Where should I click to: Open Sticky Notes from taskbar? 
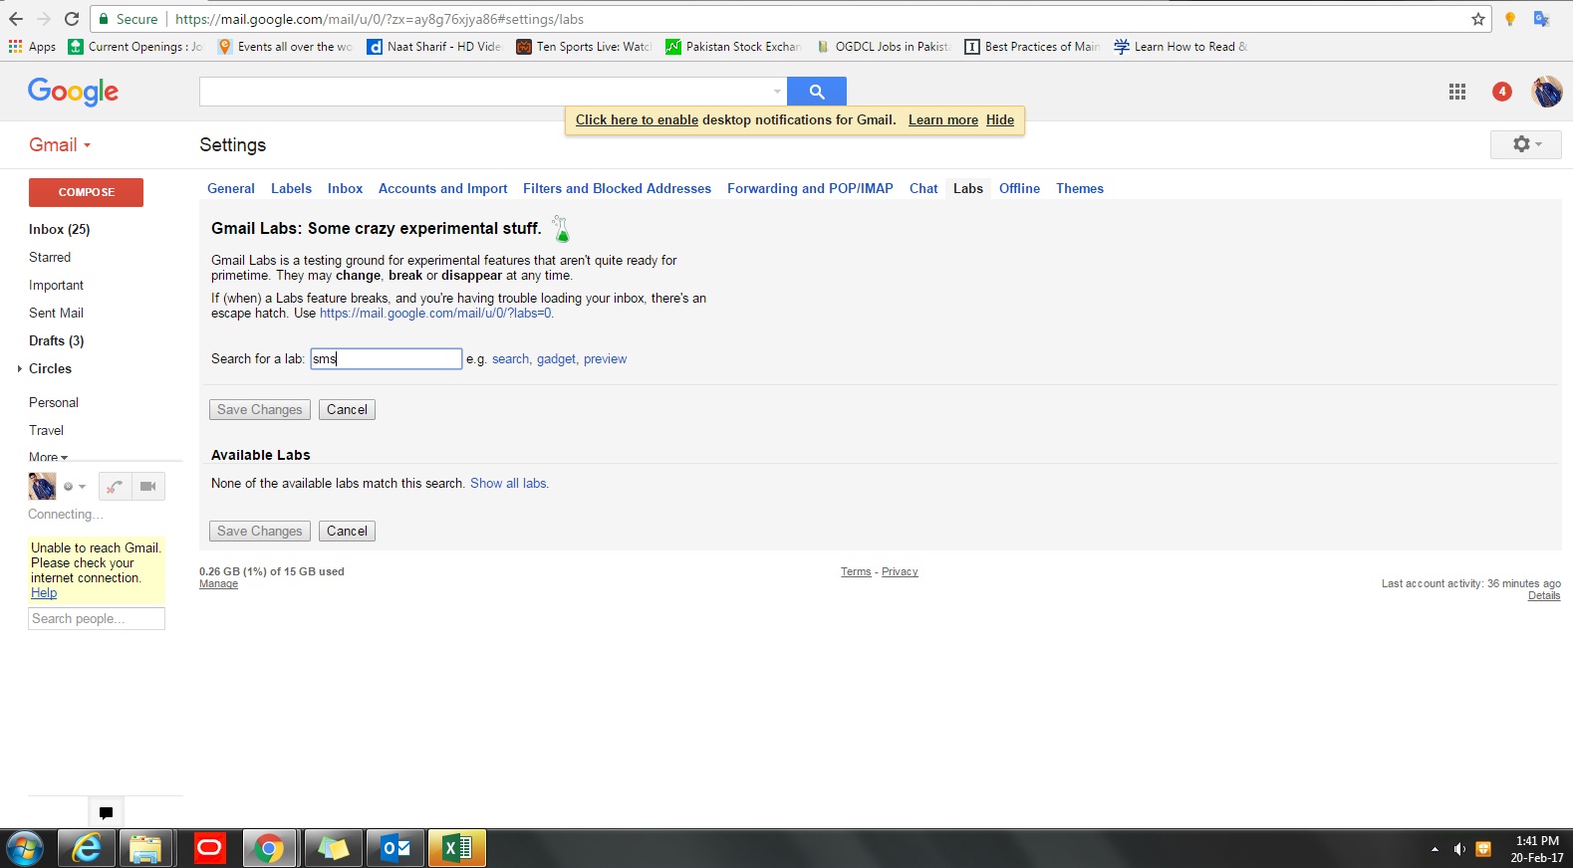[333, 849]
